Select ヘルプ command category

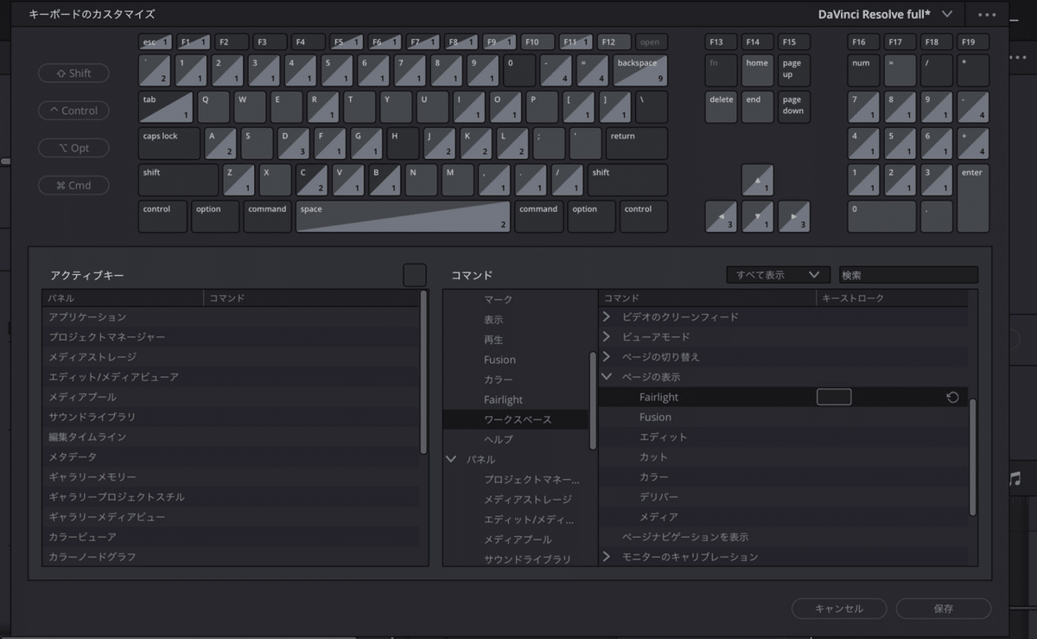(x=498, y=439)
